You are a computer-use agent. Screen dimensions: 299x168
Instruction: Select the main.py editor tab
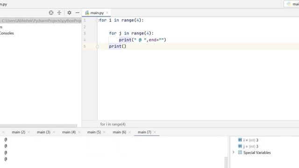point(97,13)
